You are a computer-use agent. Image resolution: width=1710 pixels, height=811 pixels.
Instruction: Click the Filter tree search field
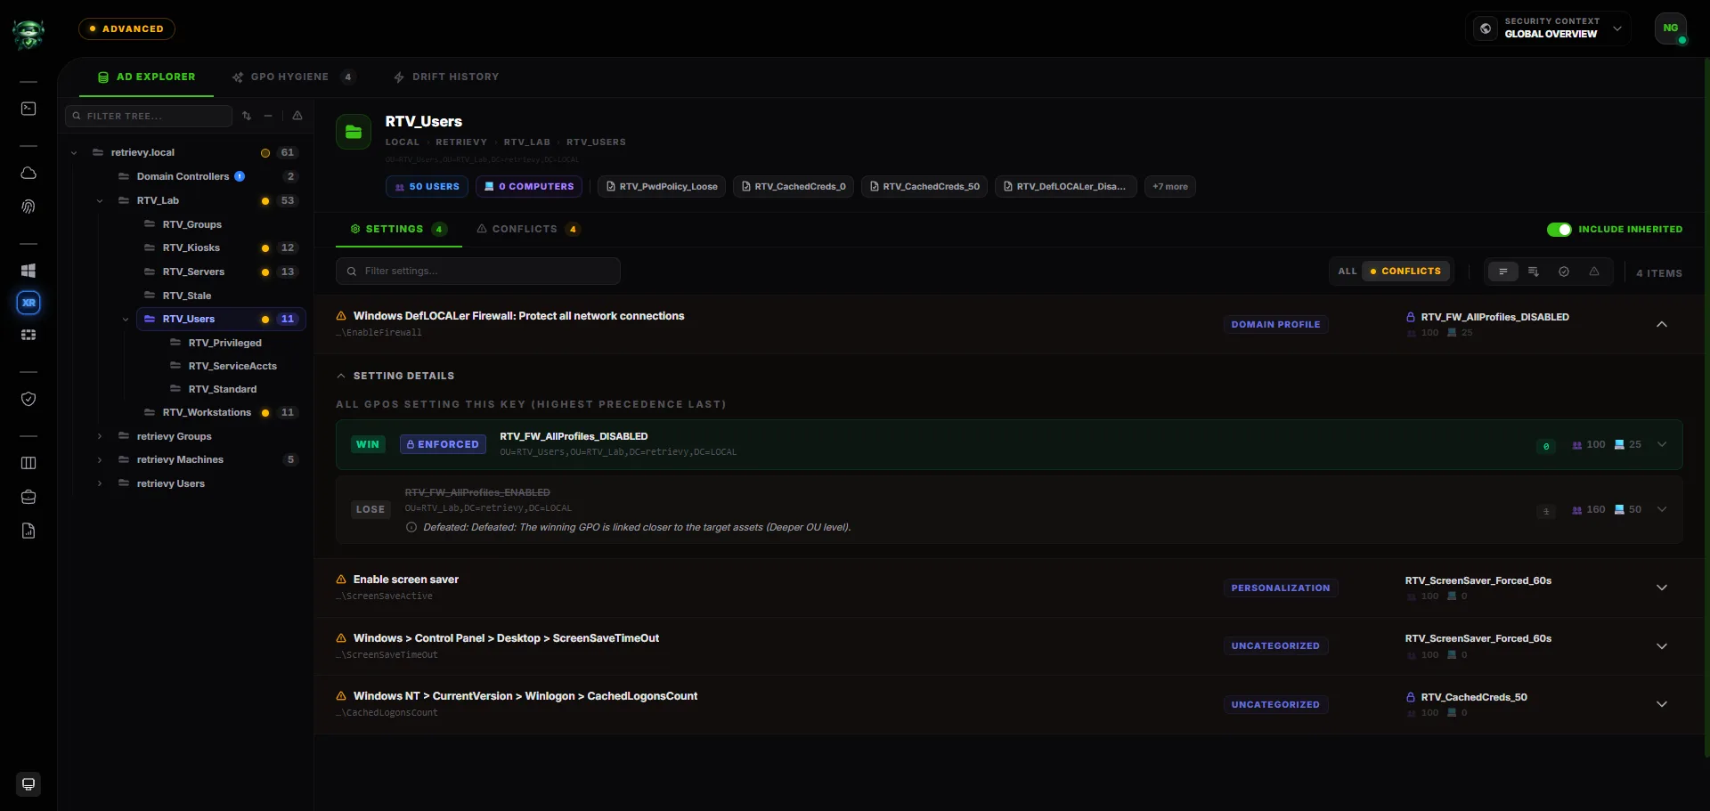tap(149, 116)
